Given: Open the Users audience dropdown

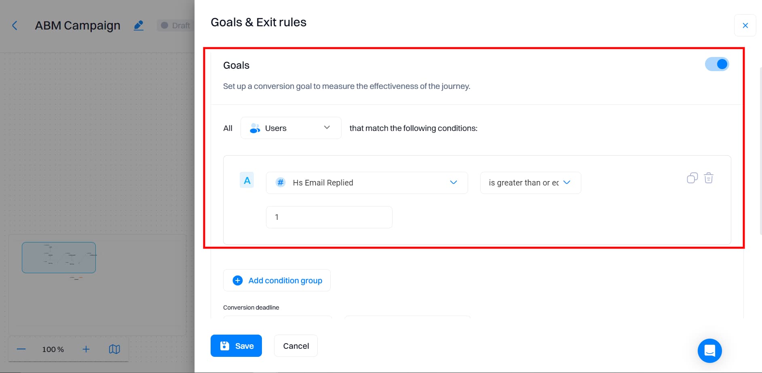Looking at the screenshot, I should coord(327,128).
